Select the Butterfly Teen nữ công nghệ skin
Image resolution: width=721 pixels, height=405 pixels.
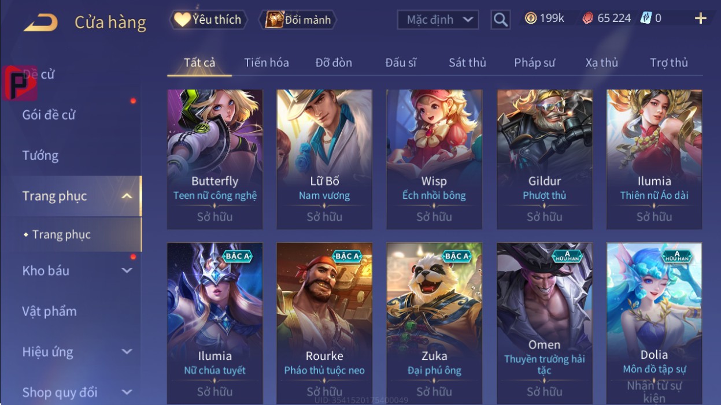point(215,159)
